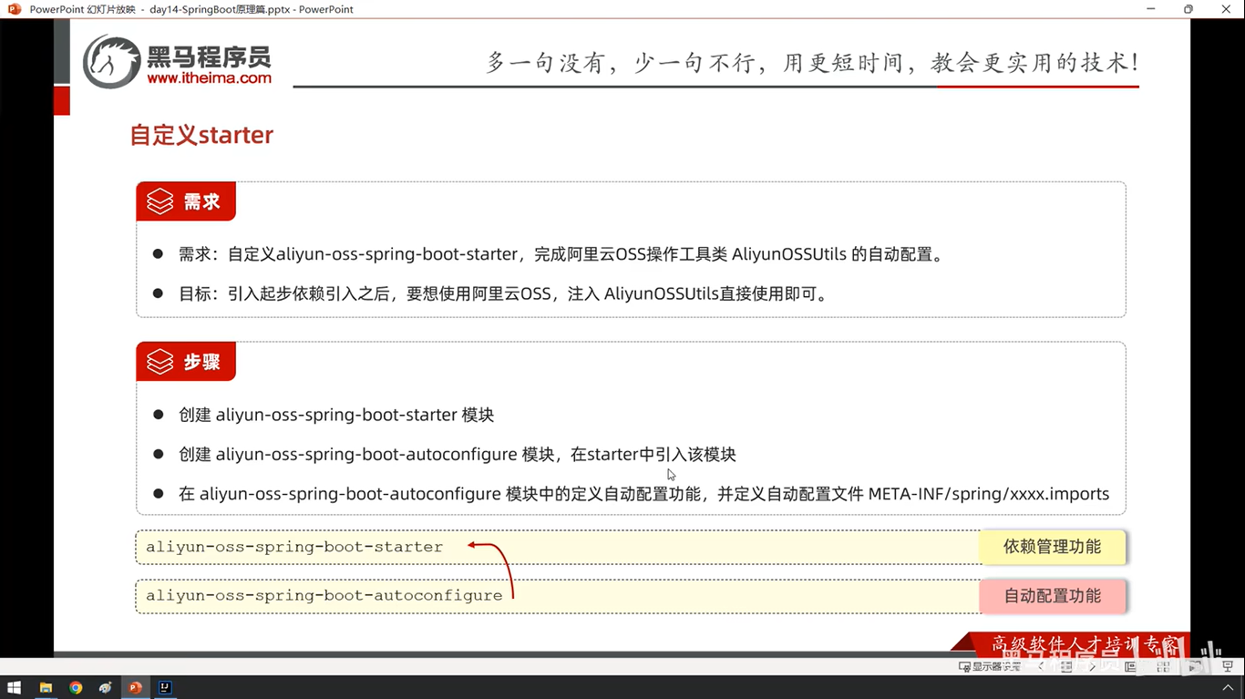The height and width of the screenshot is (699, 1245).
Task: Switch to PowerPoint in the taskbar
Action: coord(136,687)
